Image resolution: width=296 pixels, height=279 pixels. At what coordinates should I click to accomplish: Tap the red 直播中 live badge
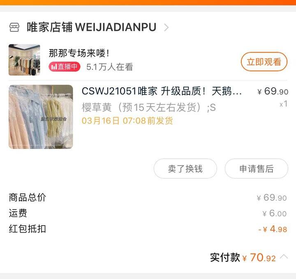click(65, 67)
